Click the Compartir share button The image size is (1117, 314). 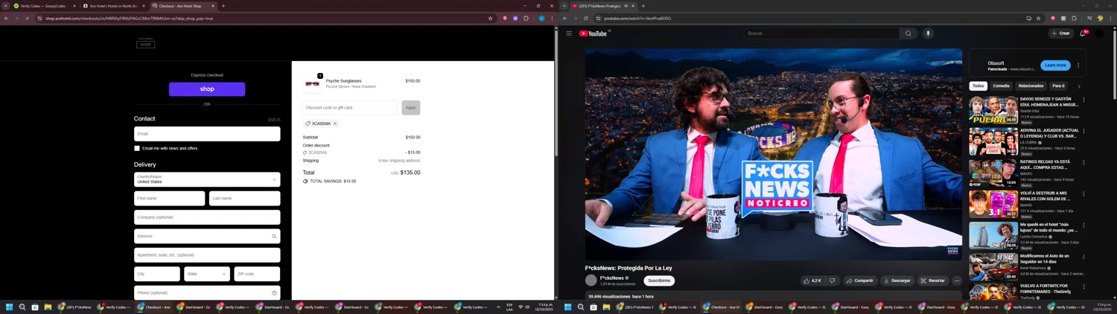point(859,281)
